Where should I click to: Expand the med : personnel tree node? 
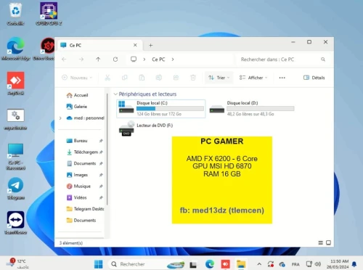click(60, 118)
